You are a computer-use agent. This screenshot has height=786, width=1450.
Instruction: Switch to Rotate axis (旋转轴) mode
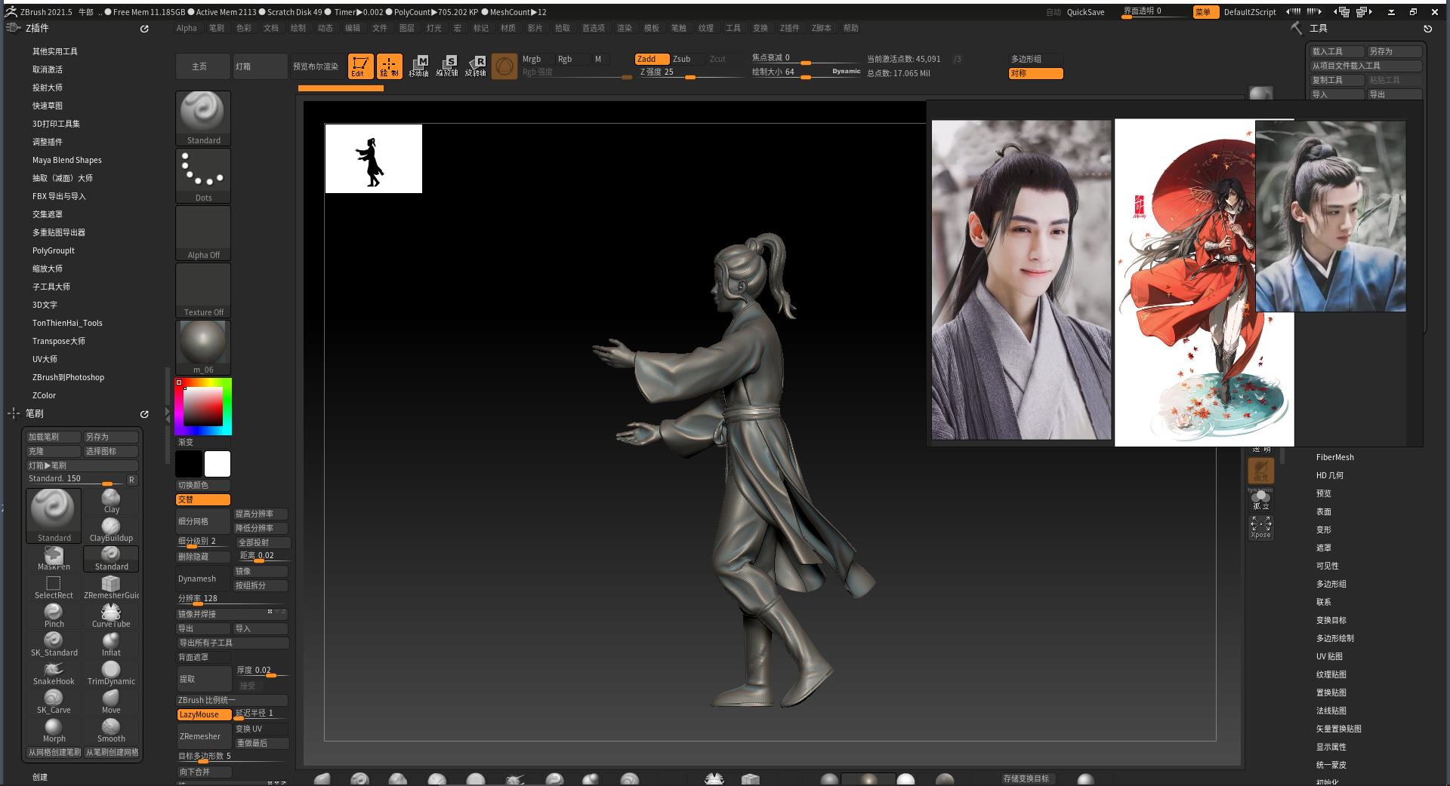(x=476, y=66)
